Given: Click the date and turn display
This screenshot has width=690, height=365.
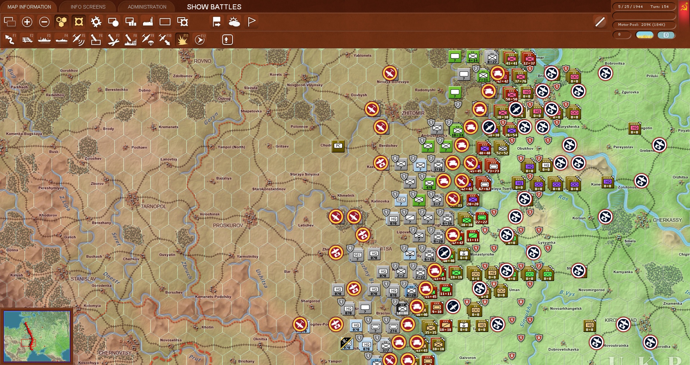Looking at the screenshot, I should (644, 6).
